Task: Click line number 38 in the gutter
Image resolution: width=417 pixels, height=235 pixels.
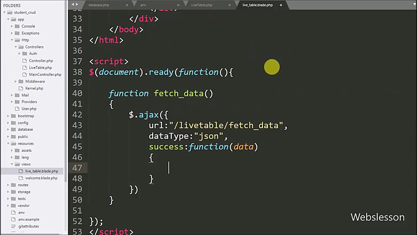Action: (x=77, y=72)
